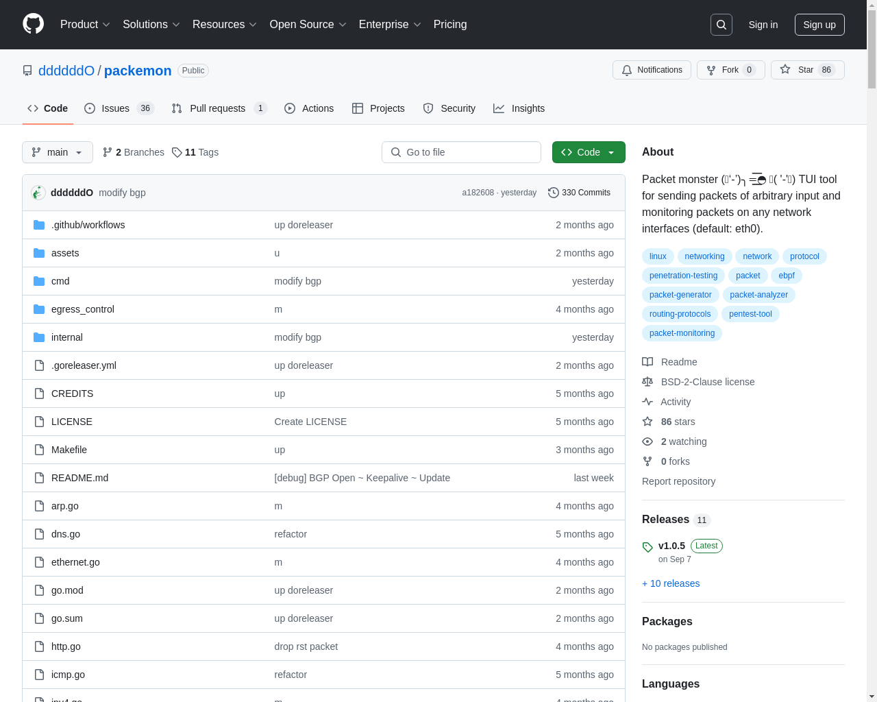Viewport: 877px width, 702px height.
Task: Click the file icon next to go.mod
Action: click(x=39, y=590)
